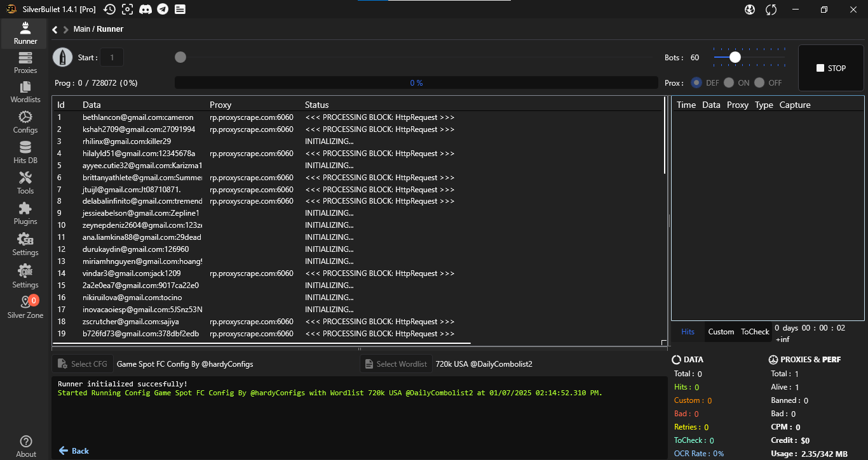Click the "Alive : 1" proxies counter
868x460 pixels.
[785, 387]
